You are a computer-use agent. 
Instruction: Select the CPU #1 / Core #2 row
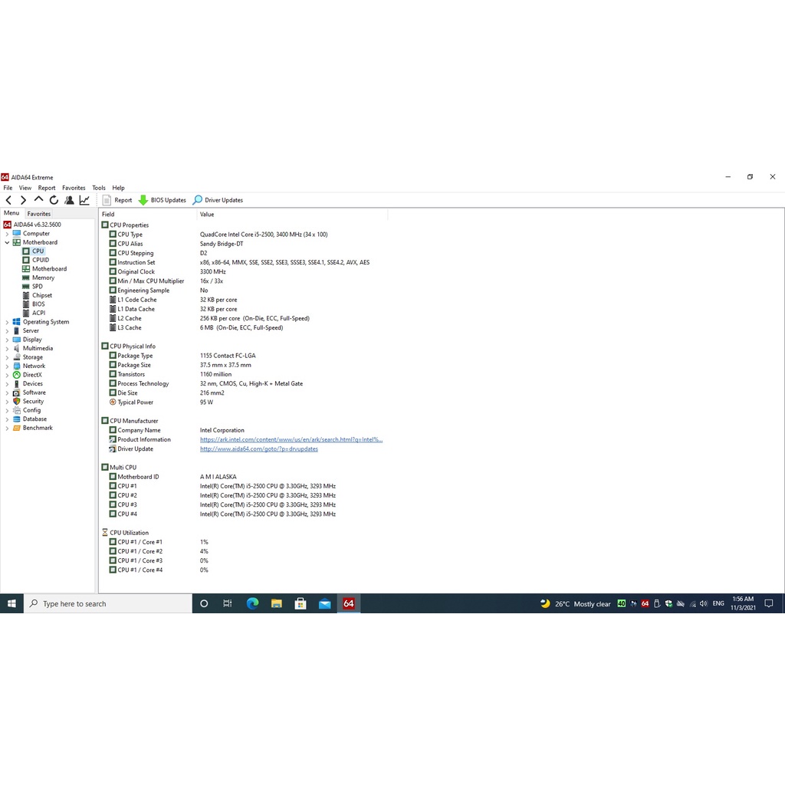click(x=245, y=551)
